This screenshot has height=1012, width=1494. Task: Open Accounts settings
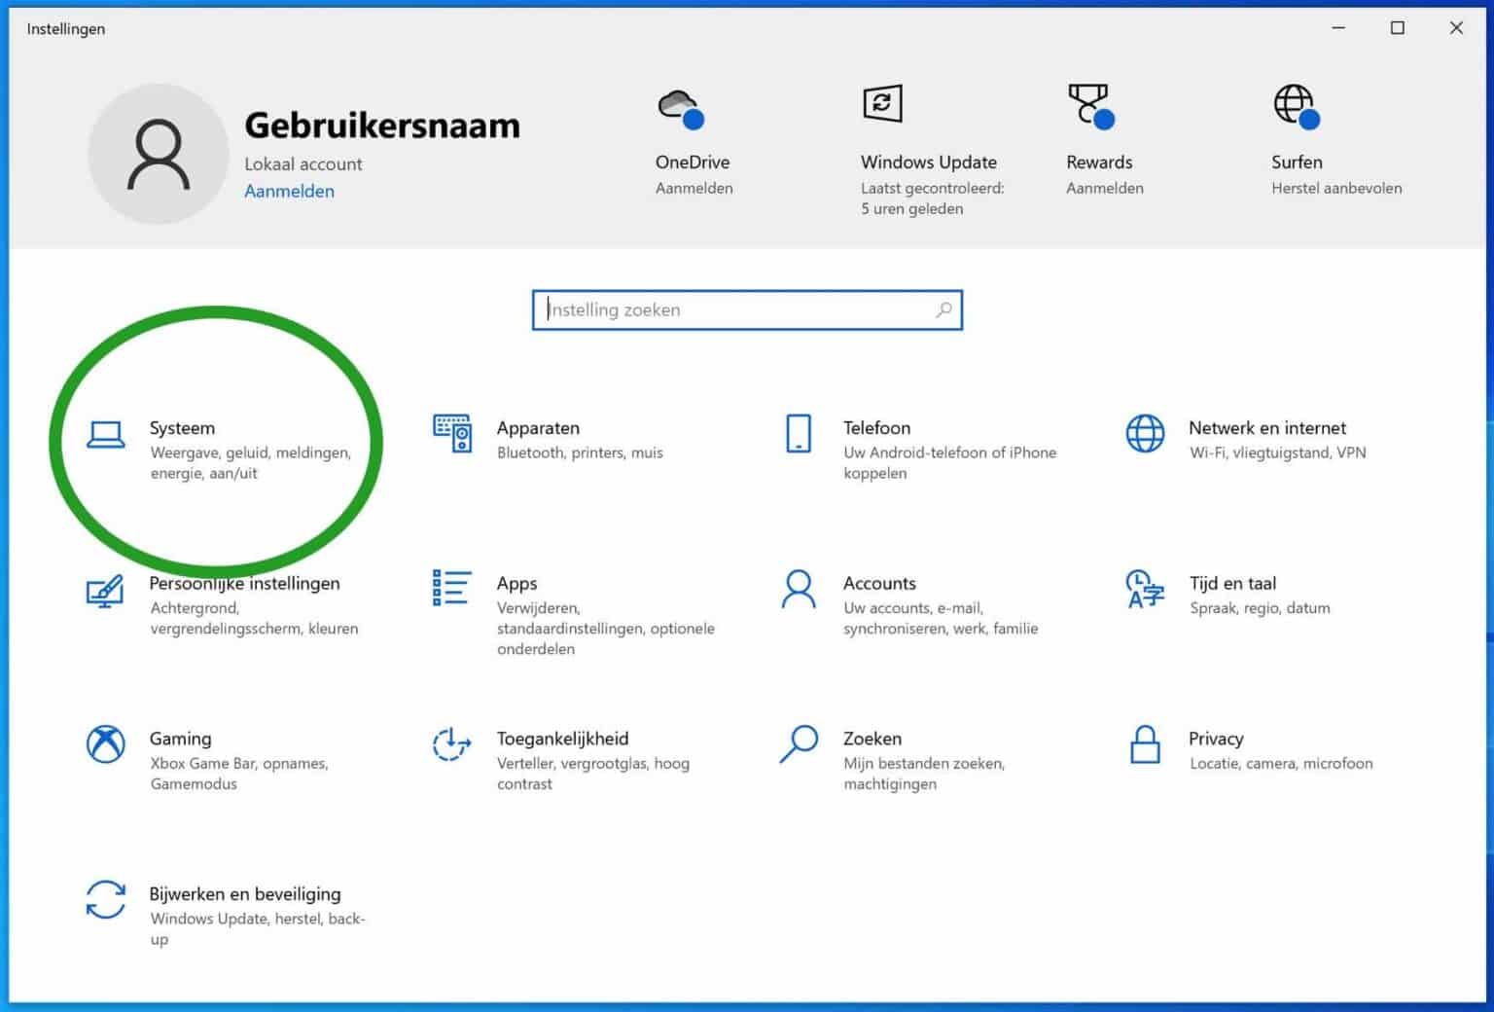[880, 583]
